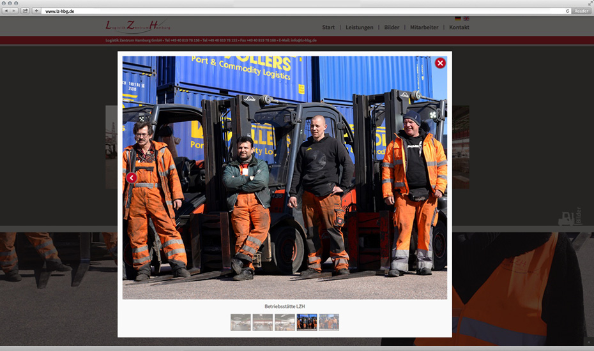Click the Betriebsstätte LZH caption
The image size is (594, 351).
coord(284,306)
